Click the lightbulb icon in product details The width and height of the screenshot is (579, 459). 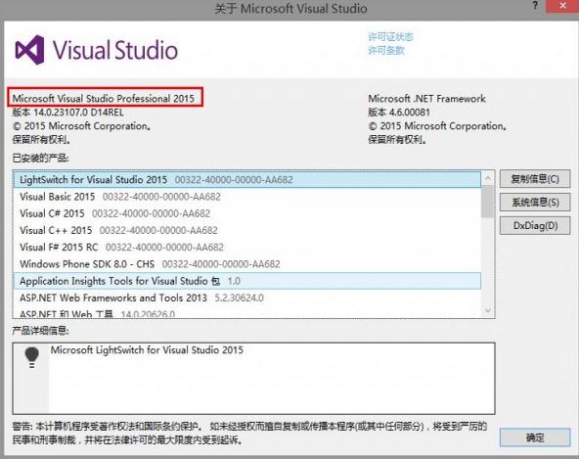(x=31, y=357)
